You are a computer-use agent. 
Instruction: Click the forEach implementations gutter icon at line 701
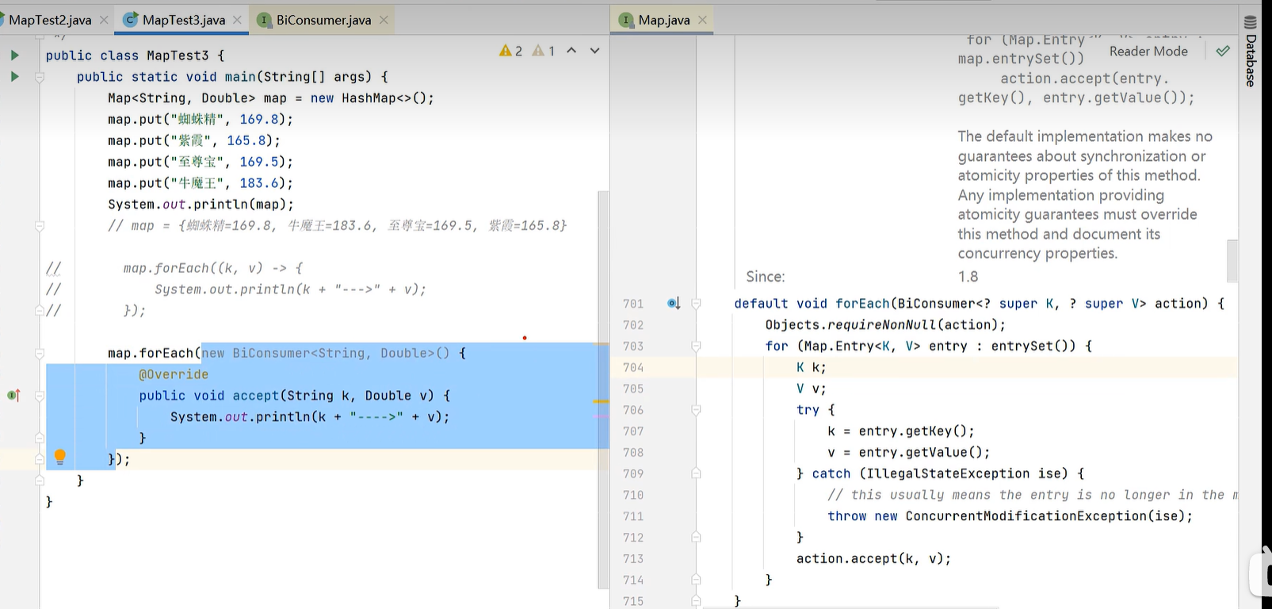tap(674, 303)
